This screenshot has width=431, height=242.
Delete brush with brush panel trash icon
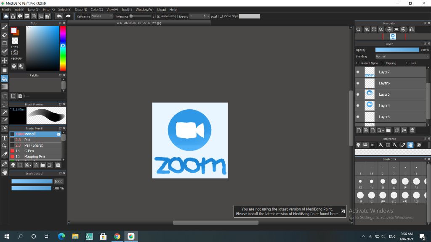coord(58,165)
